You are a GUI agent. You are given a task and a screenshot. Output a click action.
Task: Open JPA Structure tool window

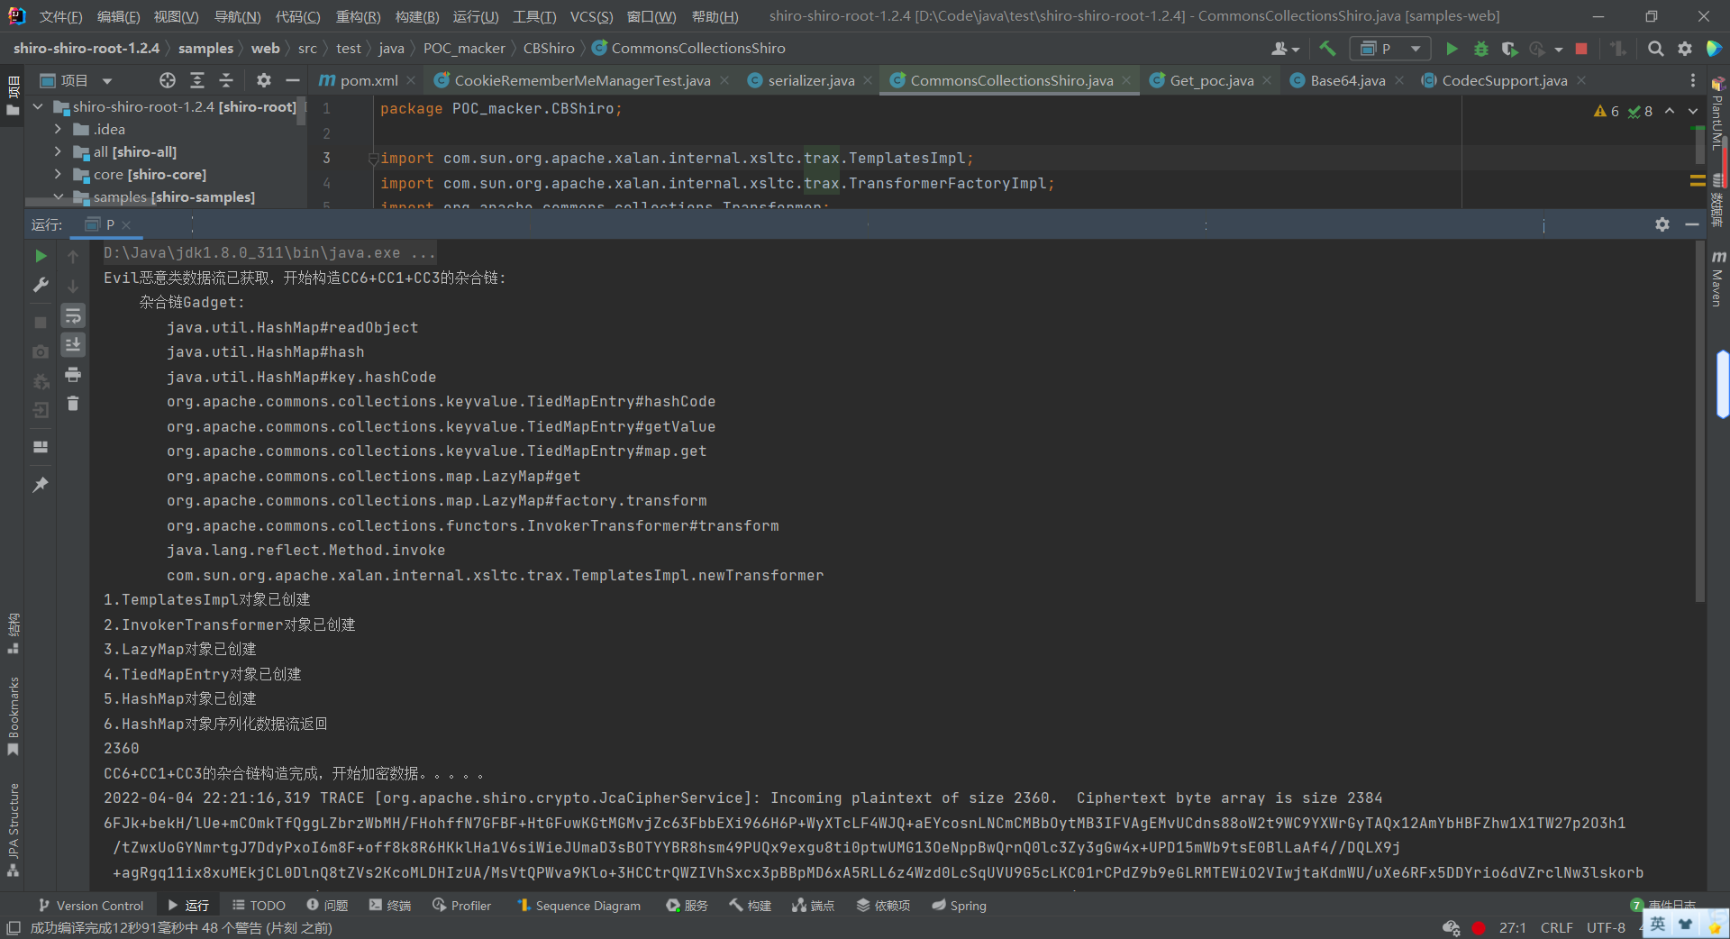[x=13, y=829]
